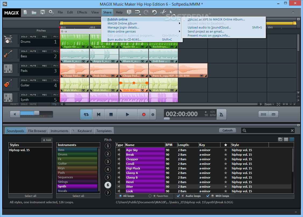This screenshot has width=303, height=217.
Task: Select pitch number 3 button
Action: [x=108, y=162]
